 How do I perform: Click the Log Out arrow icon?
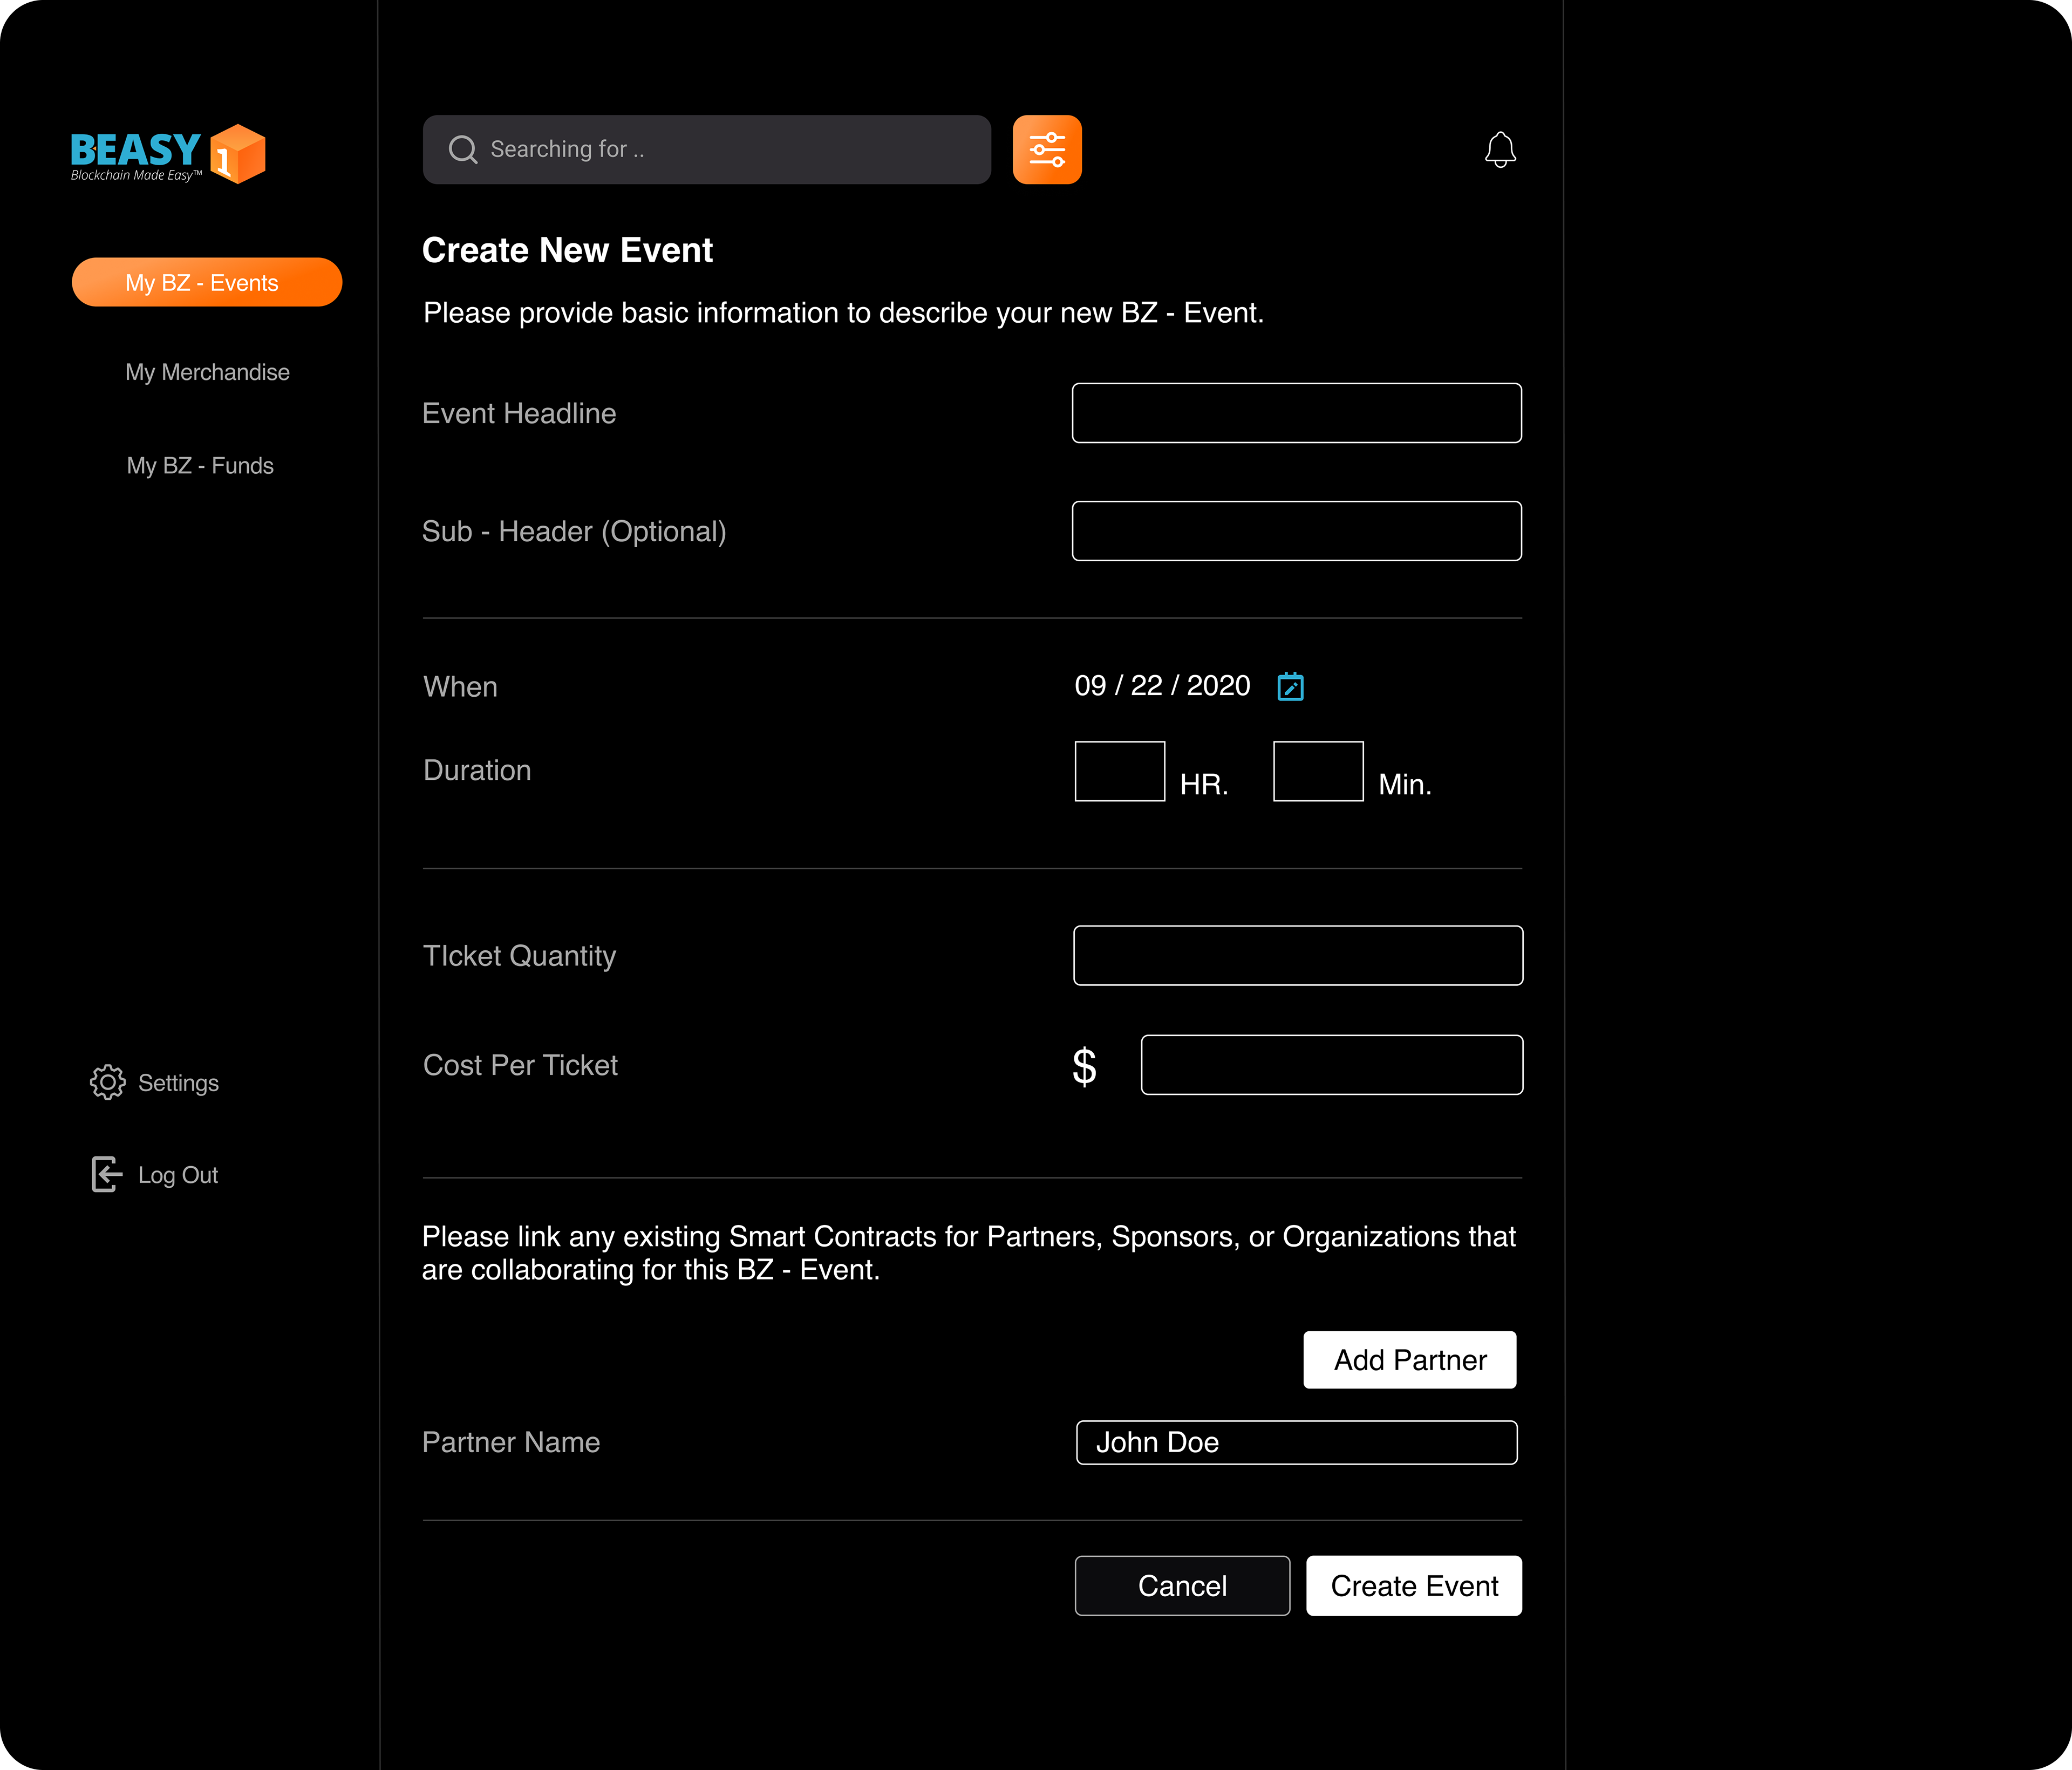click(x=107, y=1174)
